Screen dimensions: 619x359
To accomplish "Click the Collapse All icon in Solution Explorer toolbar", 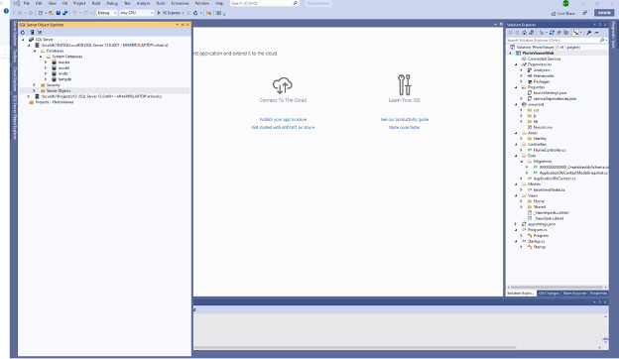I will coord(559,33).
